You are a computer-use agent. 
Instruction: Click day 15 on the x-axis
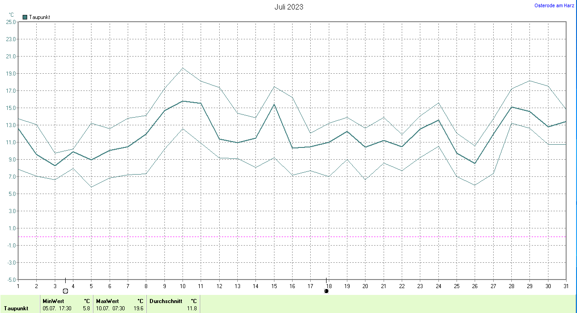point(274,286)
